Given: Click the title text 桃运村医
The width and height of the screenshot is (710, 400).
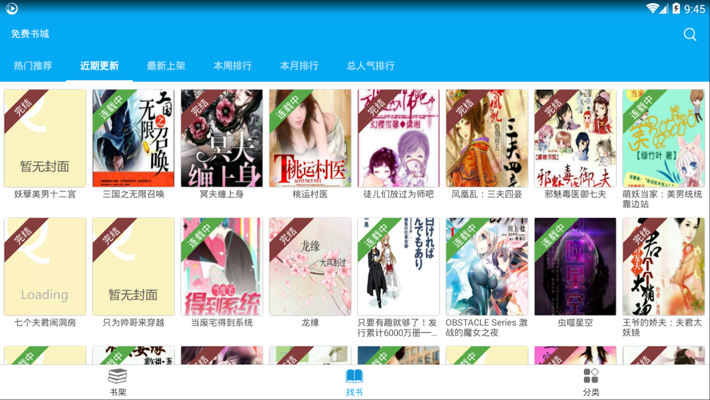Looking at the screenshot, I should (310, 194).
